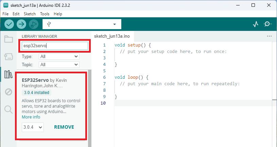This screenshot has width=277, height=147.
Task: Open the Serial Monitor
Action: pyautogui.click(x=268, y=24)
